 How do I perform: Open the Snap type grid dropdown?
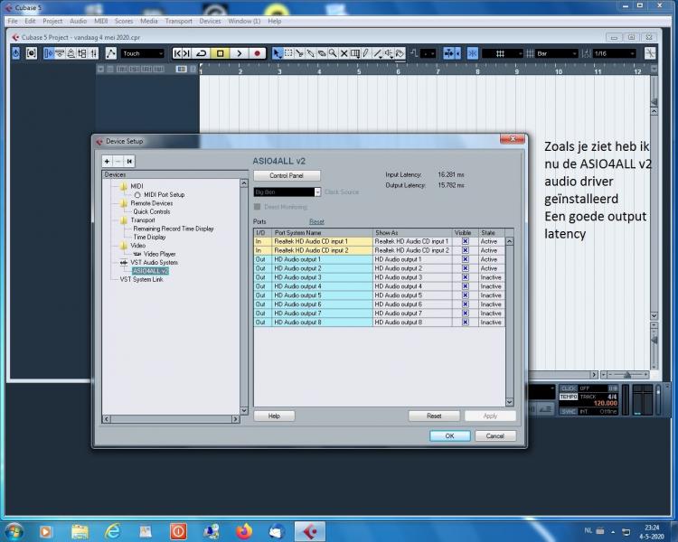click(x=503, y=53)
